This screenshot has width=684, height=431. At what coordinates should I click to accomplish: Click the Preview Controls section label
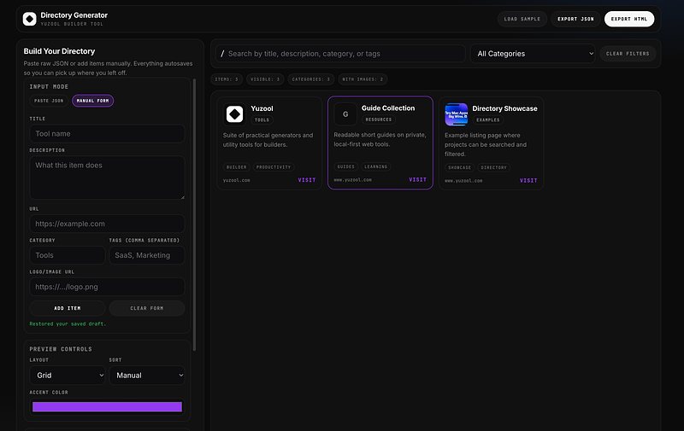[61, 349]
